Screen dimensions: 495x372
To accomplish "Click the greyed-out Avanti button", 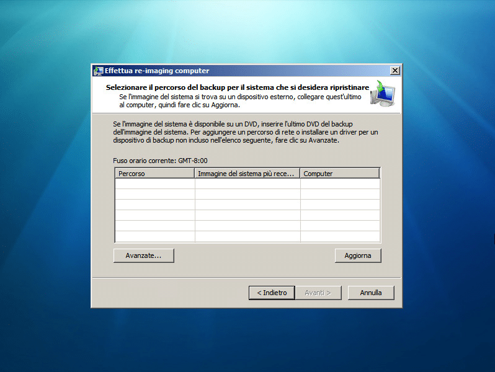I will 318,293.
